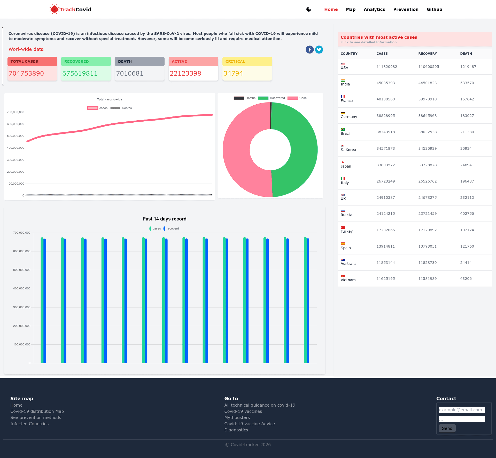Toggle recoverd legend in 14 days chart
This screenshot has height=458, width=496.
coord(171,228)
